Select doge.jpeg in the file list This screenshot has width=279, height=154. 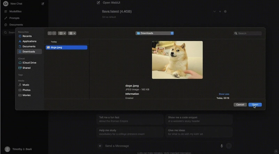click(x=67, y=47)
